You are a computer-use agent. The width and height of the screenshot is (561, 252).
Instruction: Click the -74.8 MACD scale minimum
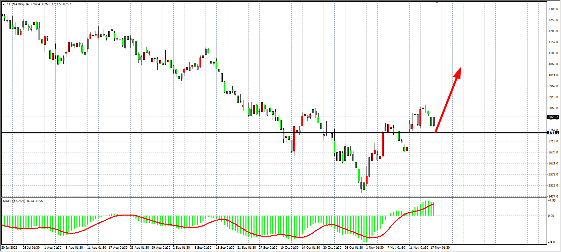pos(551,242)
